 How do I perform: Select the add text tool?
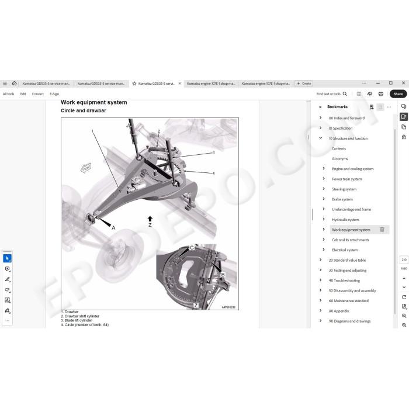7,300
